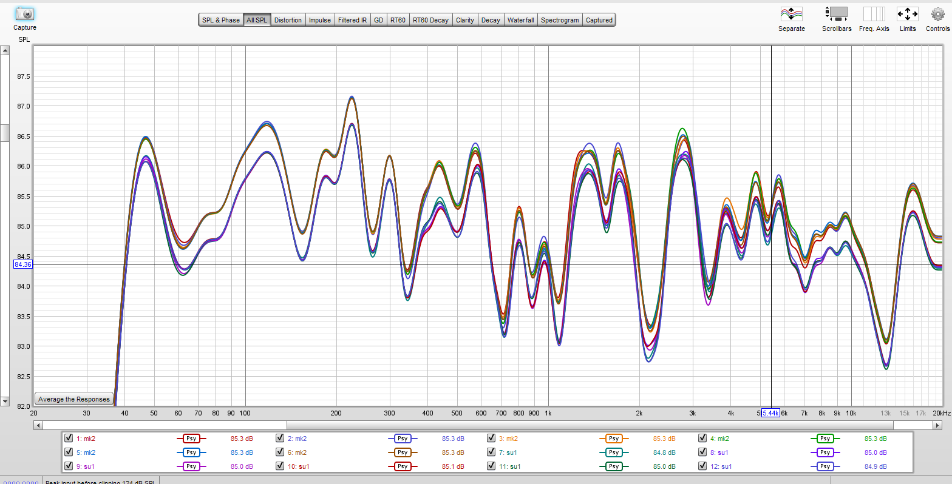Click the Capture camera icon
This screenshot has width=952, height=484.
[x=25, y=14]
